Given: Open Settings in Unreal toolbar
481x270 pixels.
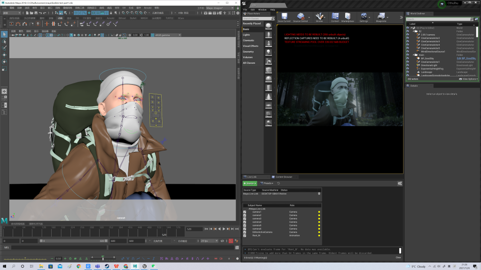Looking at the screenshot, I should click(x=364, y=17).
